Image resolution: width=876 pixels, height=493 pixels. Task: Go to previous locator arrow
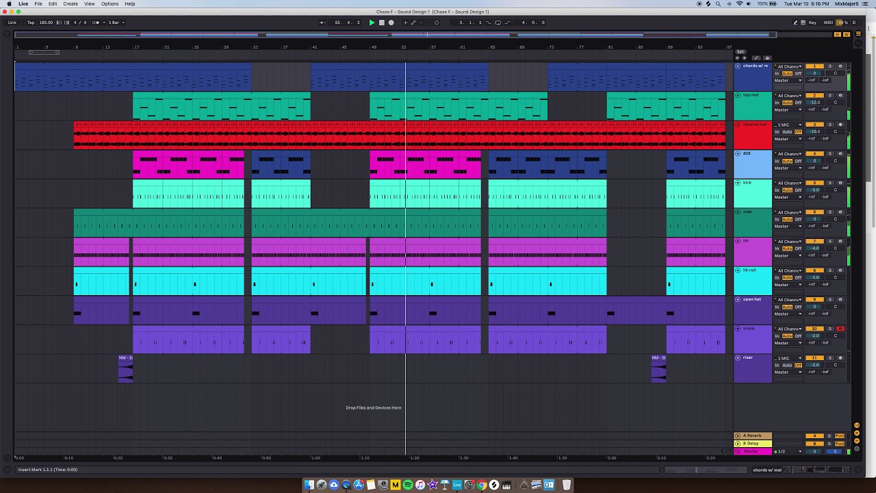click(737, 58)
